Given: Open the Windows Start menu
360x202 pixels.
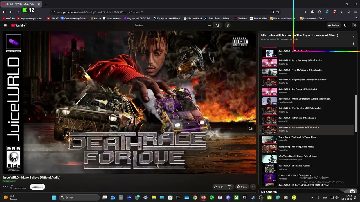Looking at the screenshot, I should pos(54,198).
